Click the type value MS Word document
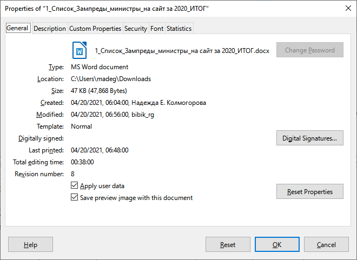Image resolution: width=357 pixels, height=260 pixels. click(x=100, y=67)
